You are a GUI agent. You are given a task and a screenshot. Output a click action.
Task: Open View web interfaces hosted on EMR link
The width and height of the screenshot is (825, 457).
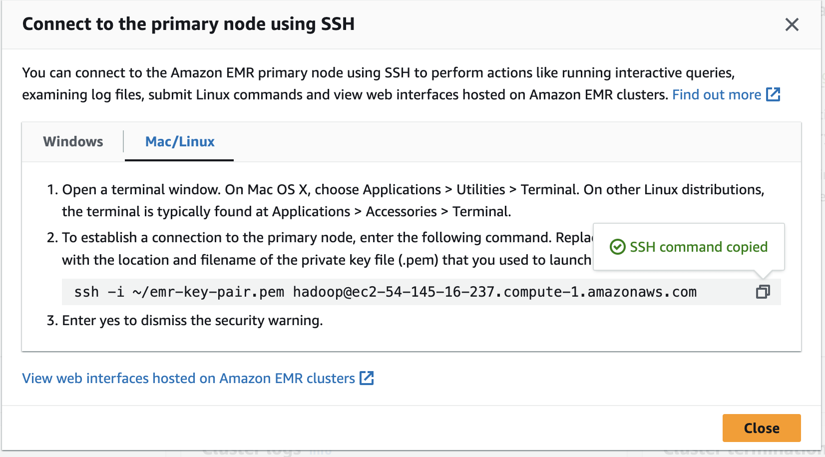tap(198, 378)
